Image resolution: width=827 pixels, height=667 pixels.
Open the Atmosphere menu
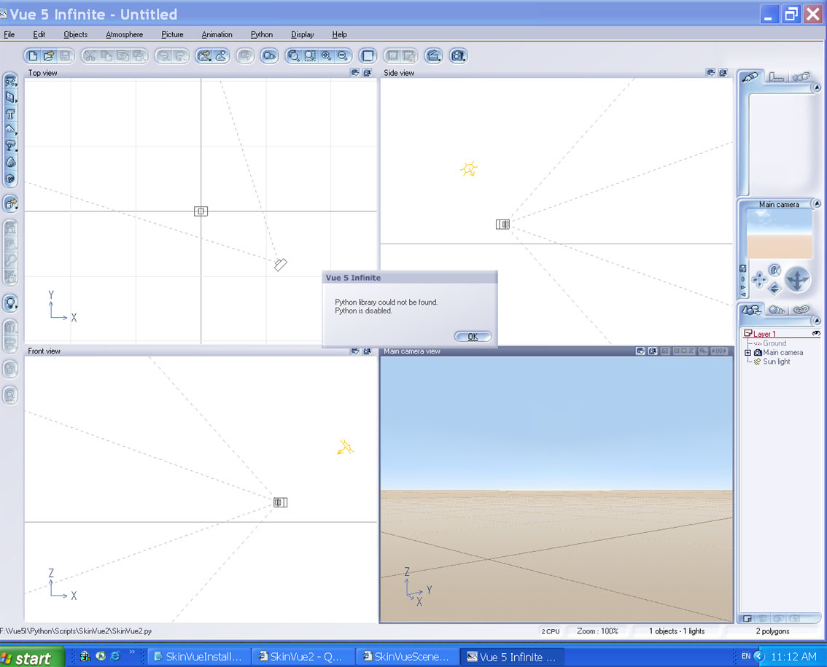point(124,34)
